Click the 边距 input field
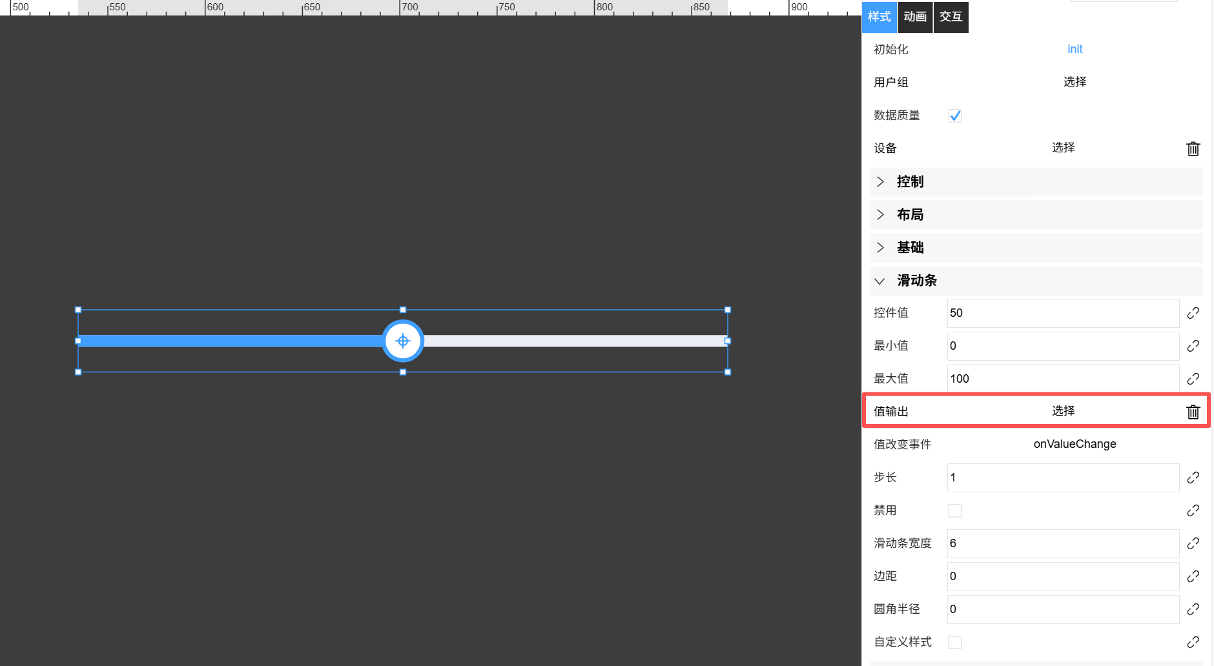This screenshot has width=1214, height=666. pyautogui.click(x=1062, y=576)
